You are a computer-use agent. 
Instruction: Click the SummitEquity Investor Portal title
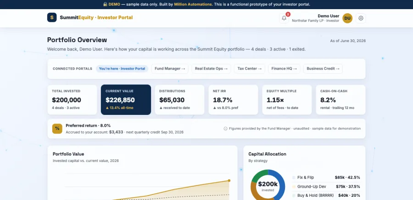point(96,17)
